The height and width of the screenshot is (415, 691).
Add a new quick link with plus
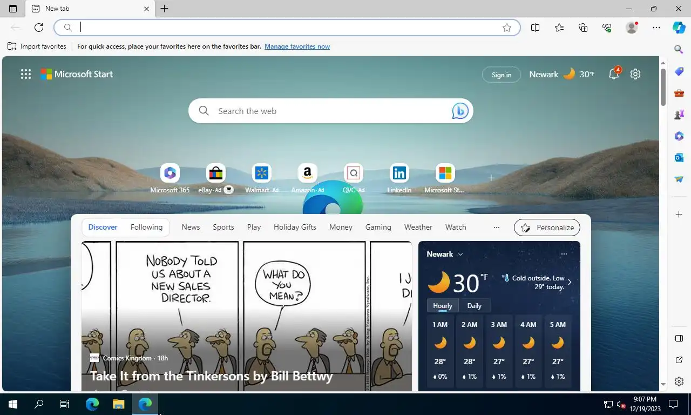pos(491,178)
